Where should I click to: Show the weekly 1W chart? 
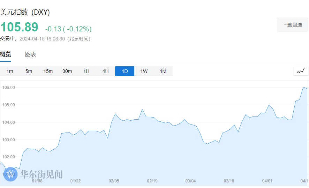tap(144, 71)
